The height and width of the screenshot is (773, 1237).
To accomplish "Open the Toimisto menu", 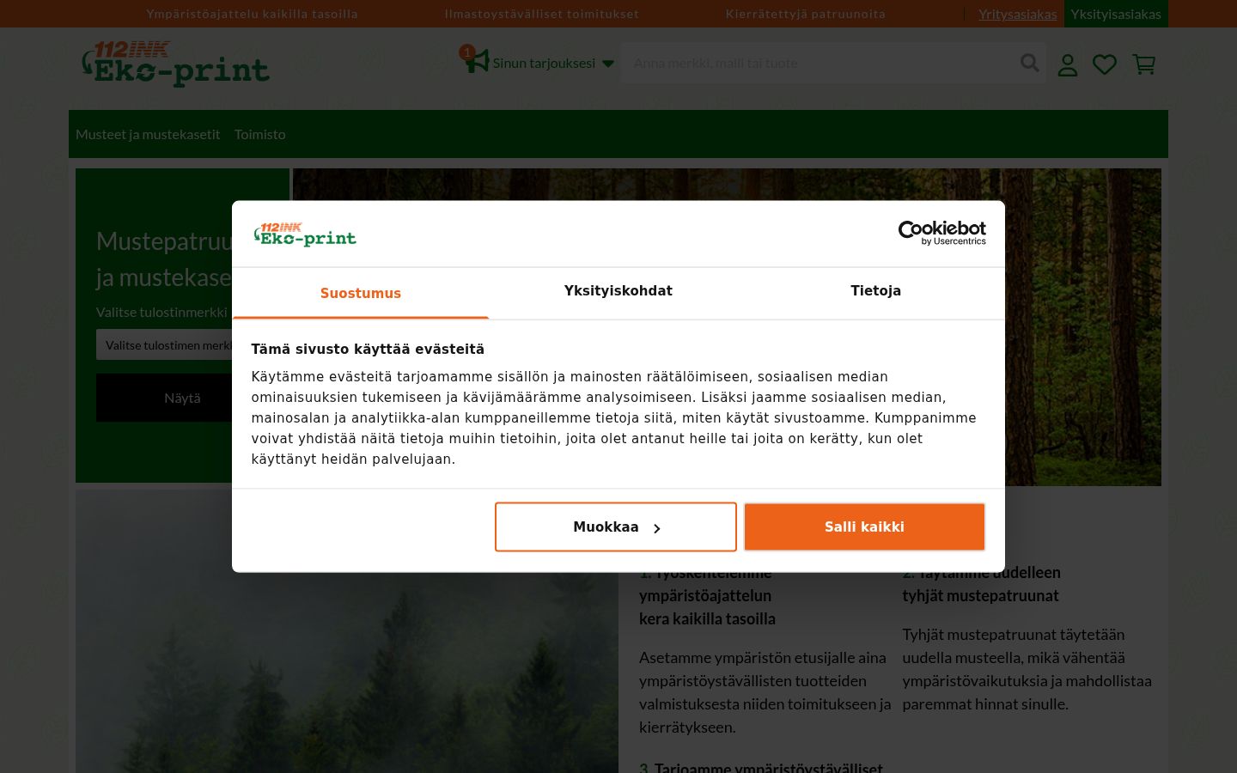I will coord(260,134).
